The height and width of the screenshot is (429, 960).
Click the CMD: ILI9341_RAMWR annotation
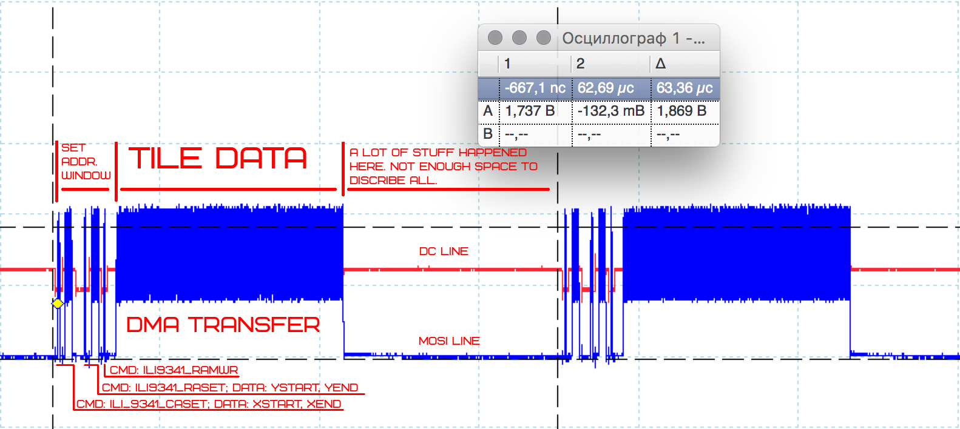point(174,370)
